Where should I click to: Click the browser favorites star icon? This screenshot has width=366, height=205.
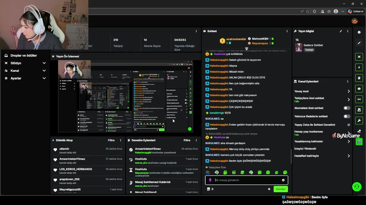pyautogui.click(x=308, y=11)
